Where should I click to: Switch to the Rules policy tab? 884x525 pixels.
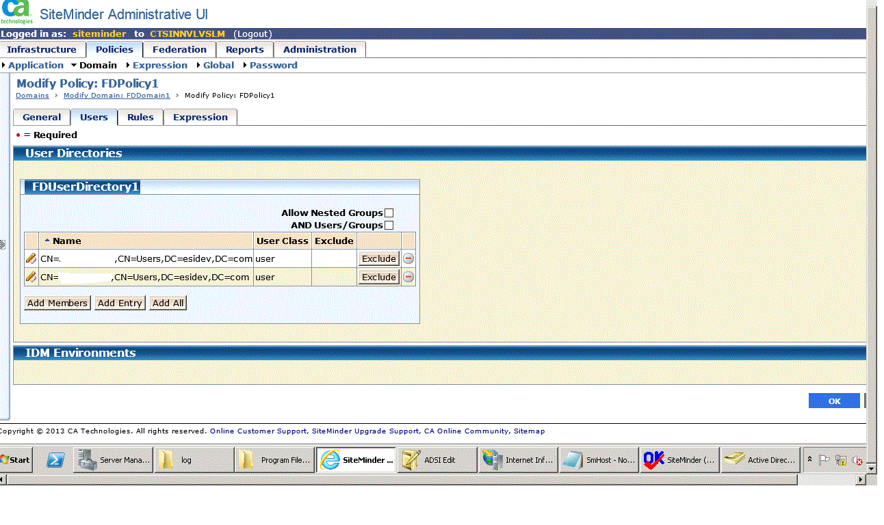tap(140, 117)
